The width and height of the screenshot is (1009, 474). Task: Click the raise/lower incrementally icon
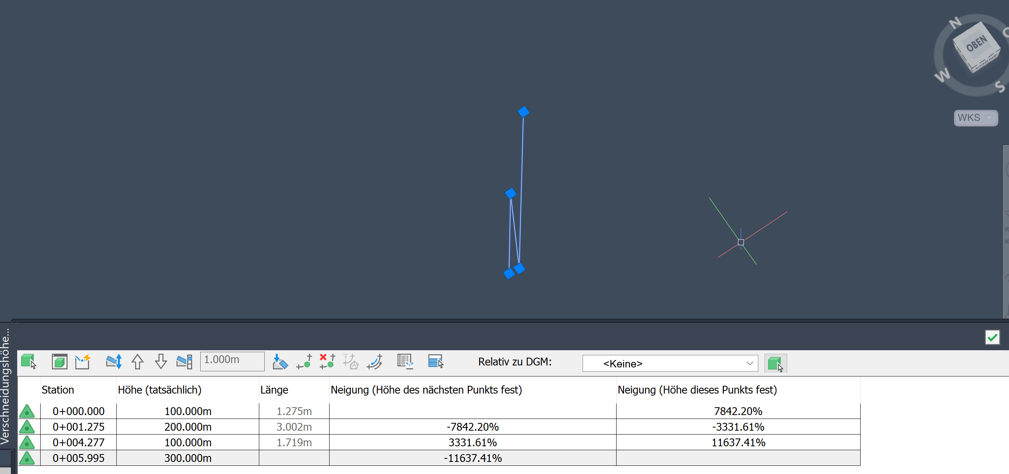[114, 361]
